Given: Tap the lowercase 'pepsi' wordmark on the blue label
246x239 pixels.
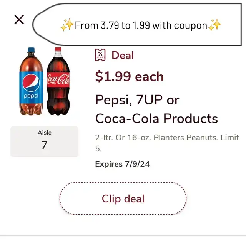Looking at the screenshot, I should point(31,96).
